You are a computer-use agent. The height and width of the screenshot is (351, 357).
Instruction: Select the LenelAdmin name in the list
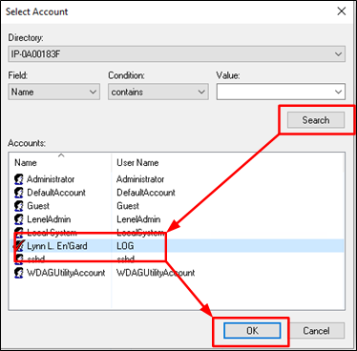click(x=49, y=219)
